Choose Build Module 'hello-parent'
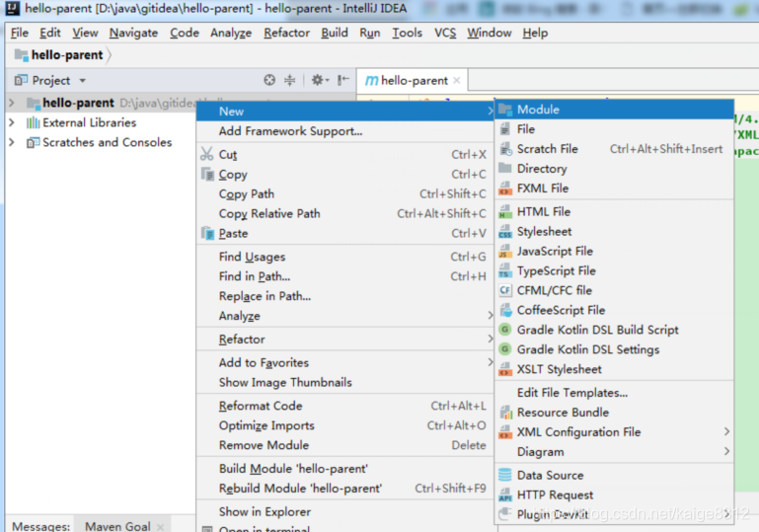Image resolution: width=759 pixels, height=532 pixels. 345,469
